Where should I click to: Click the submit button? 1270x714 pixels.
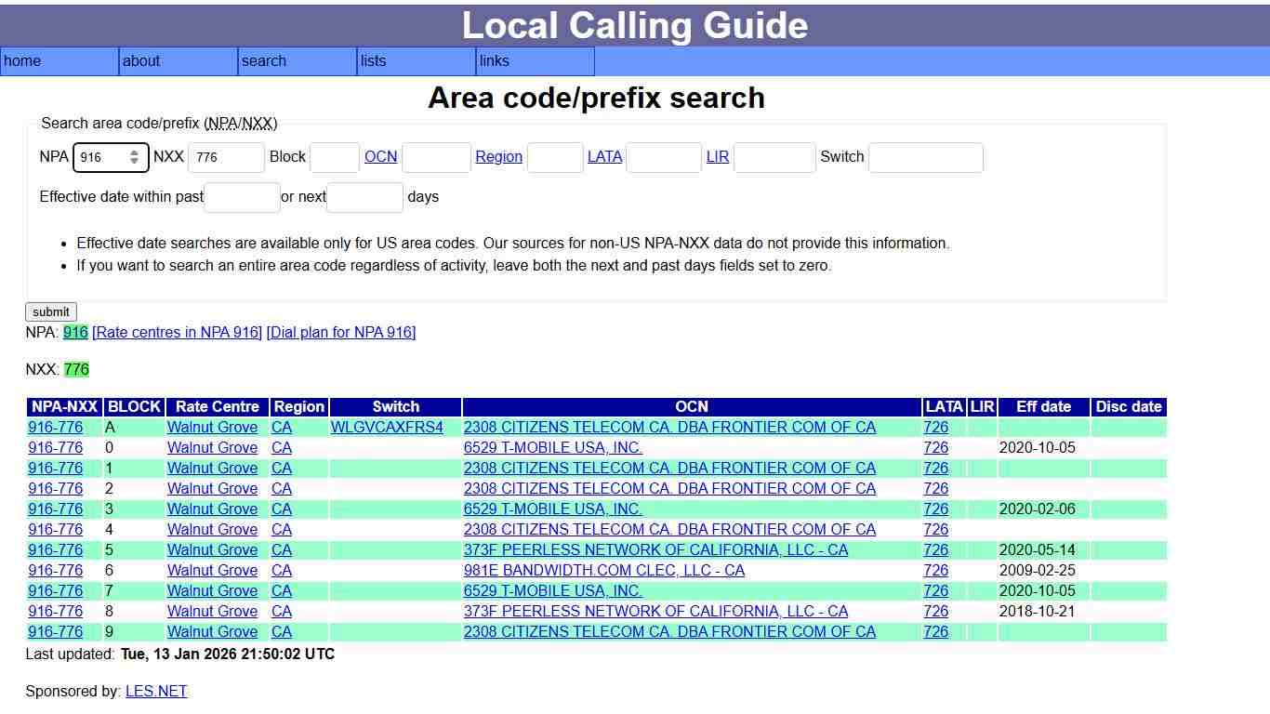(50, 311)
